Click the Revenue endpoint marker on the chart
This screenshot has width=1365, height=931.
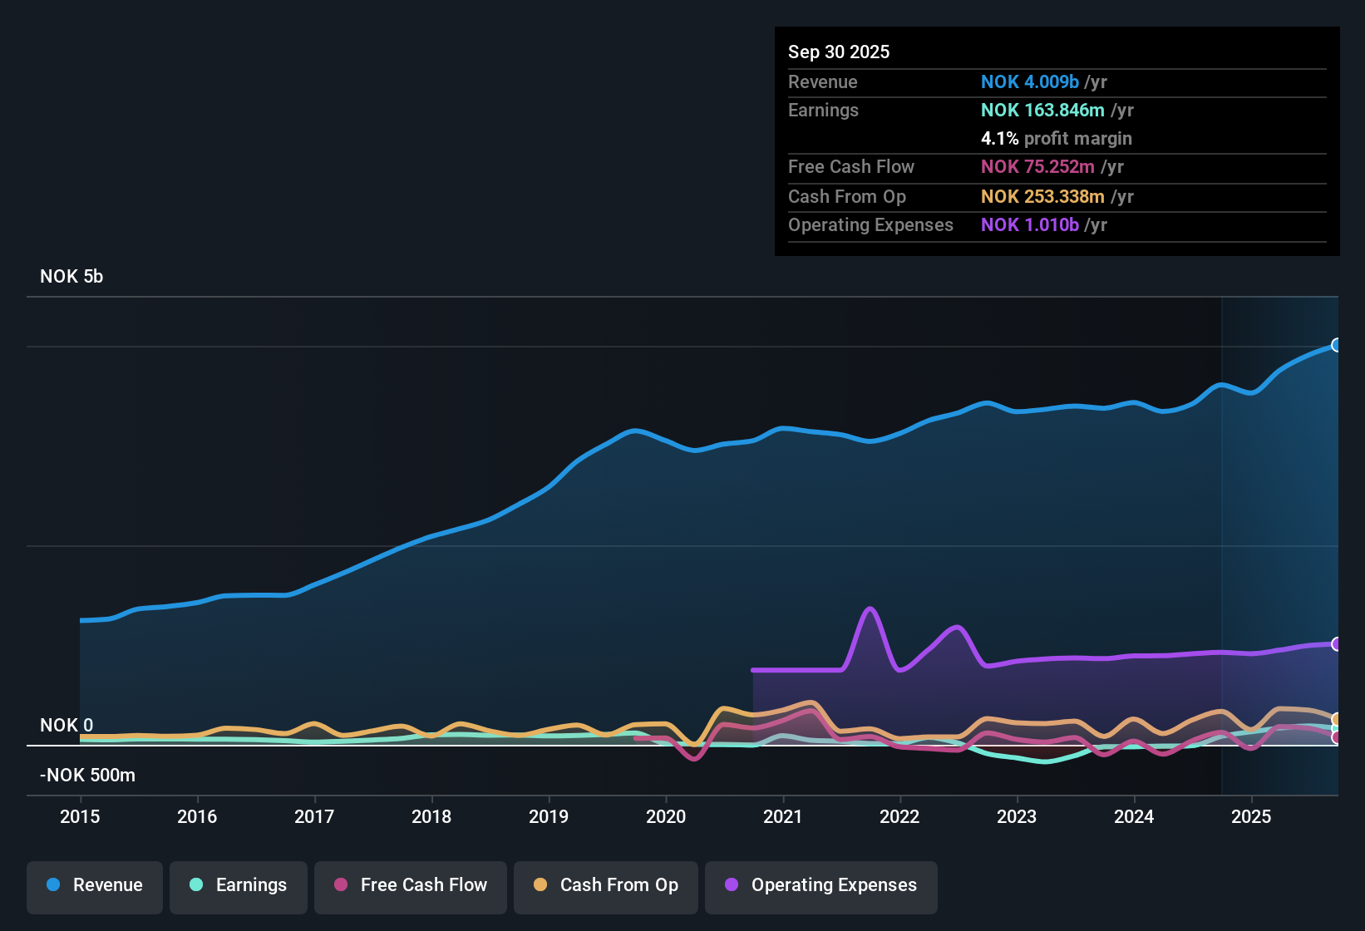(x=1335, y=345)
